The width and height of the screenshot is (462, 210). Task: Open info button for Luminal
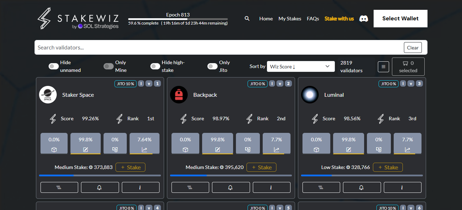click(402, 188)
